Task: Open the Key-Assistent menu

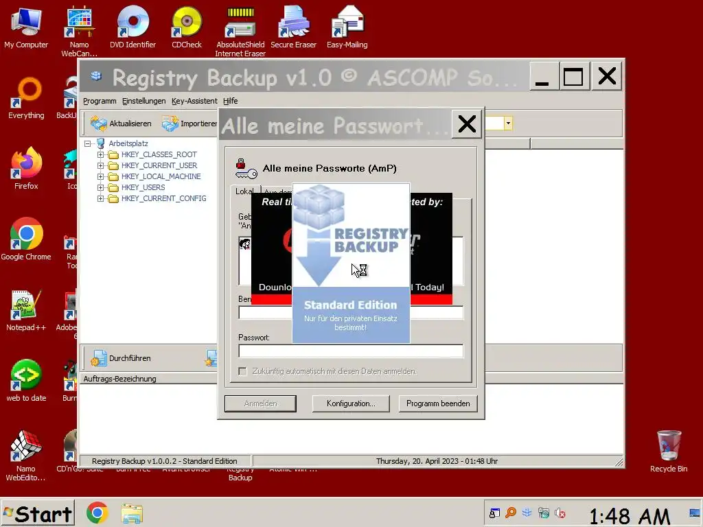Action: pyautogui.click(x=194, y=101)
